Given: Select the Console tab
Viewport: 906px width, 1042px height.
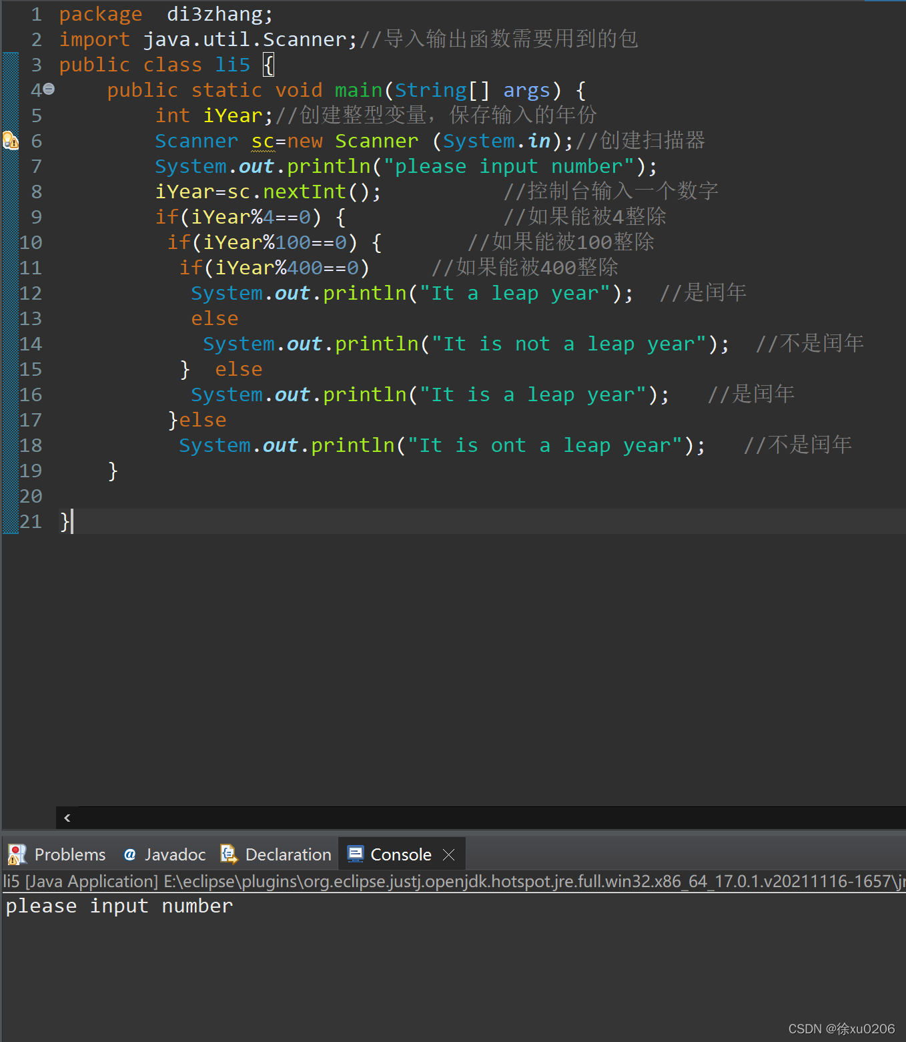Looking at the screenshot, I should pos(400,854).
